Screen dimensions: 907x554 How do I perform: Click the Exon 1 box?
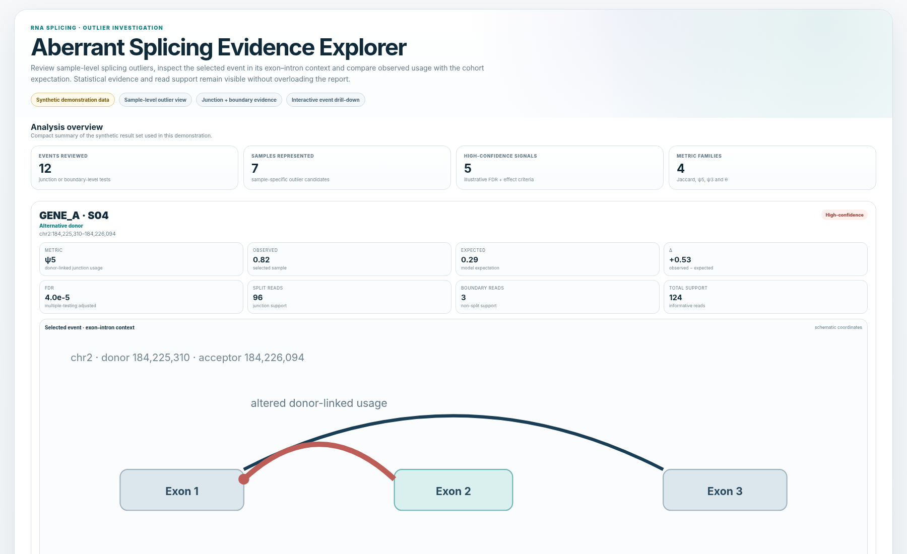pyautogui.click(x=182, y=490)
